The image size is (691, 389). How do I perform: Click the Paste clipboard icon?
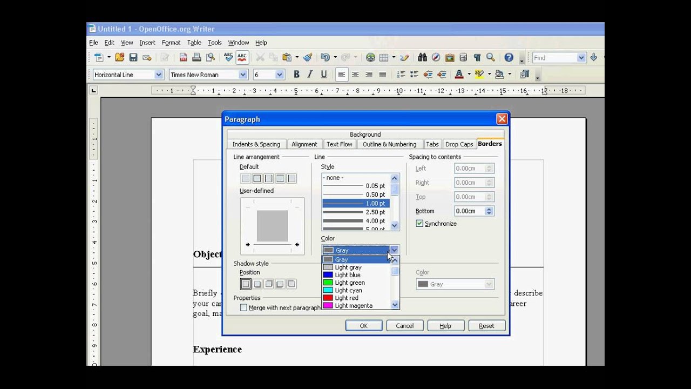[x=287, y=57]
